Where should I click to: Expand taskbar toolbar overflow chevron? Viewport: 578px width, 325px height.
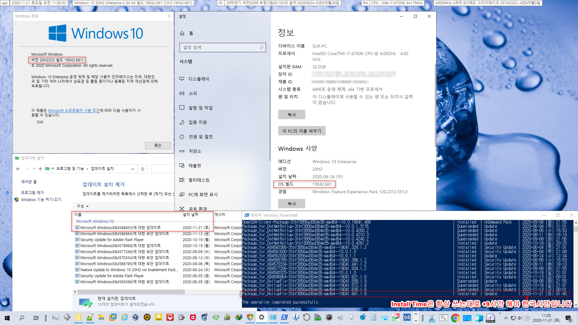(x=500, y=314)
